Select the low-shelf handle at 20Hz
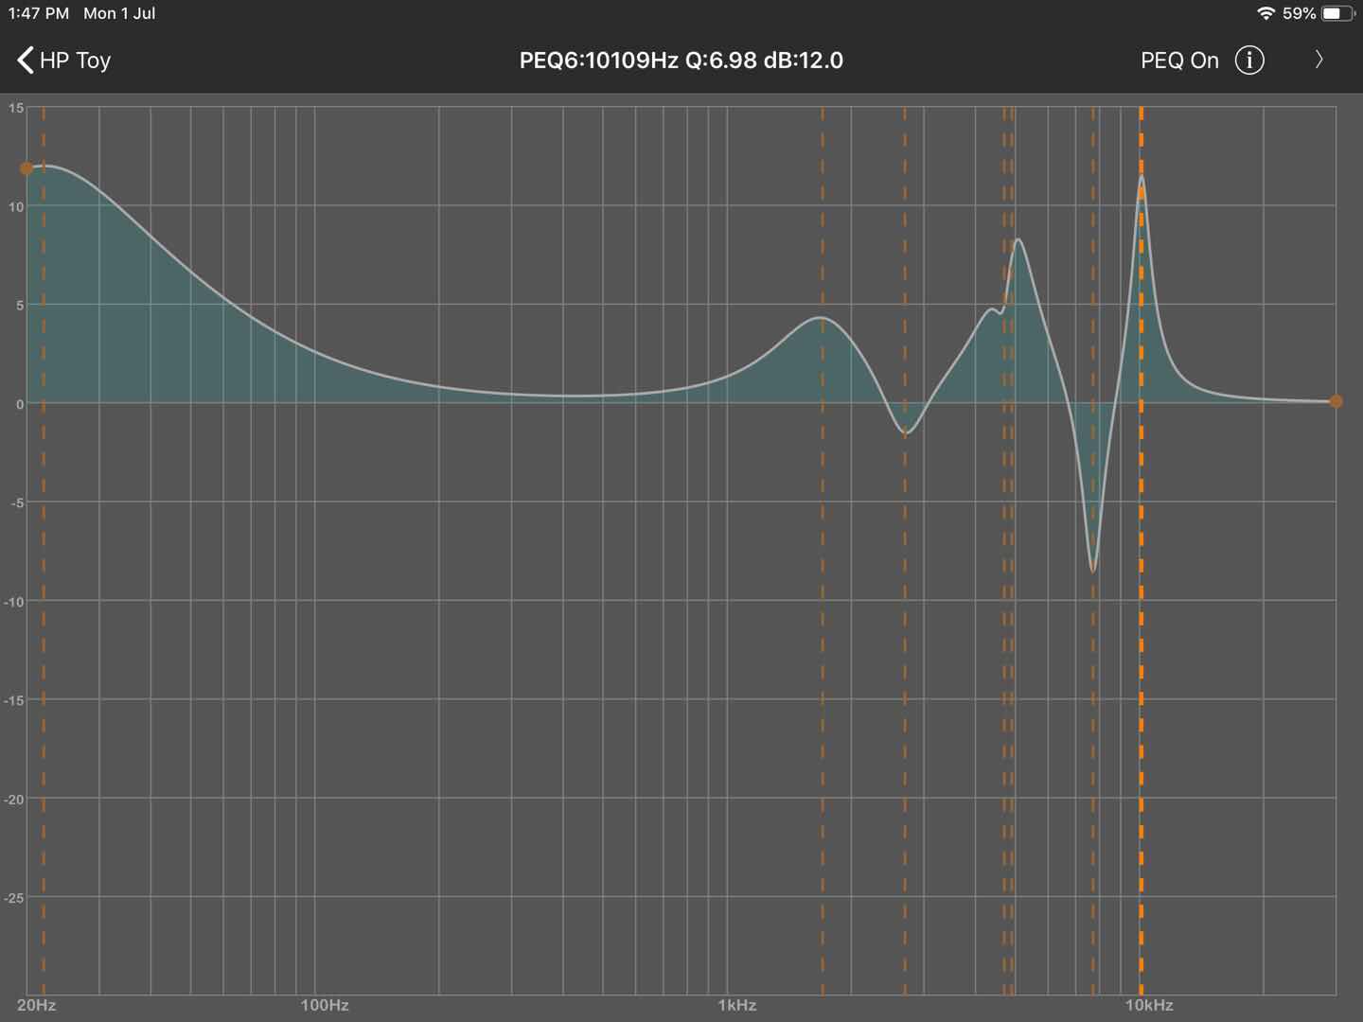The height and width of the screenshot is (1022, 1363). [27, 168]
